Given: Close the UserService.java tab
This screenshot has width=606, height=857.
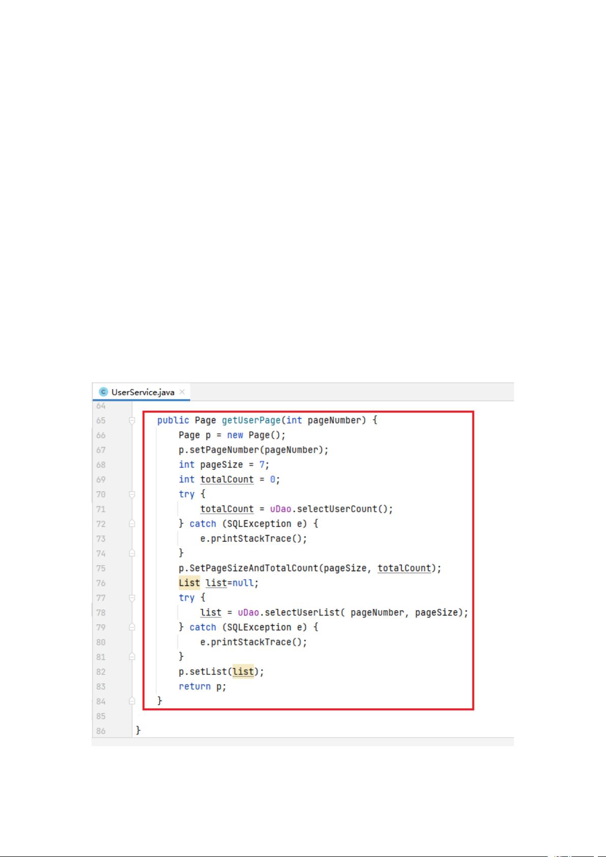Looking at the screenshot, I should pos(182,392).
